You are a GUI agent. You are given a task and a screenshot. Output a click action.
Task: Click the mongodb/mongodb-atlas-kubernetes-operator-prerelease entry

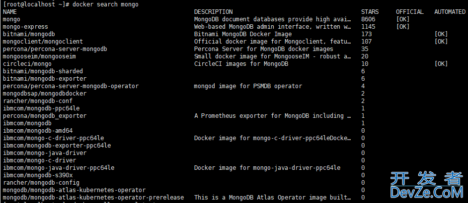tap(93, 198)
